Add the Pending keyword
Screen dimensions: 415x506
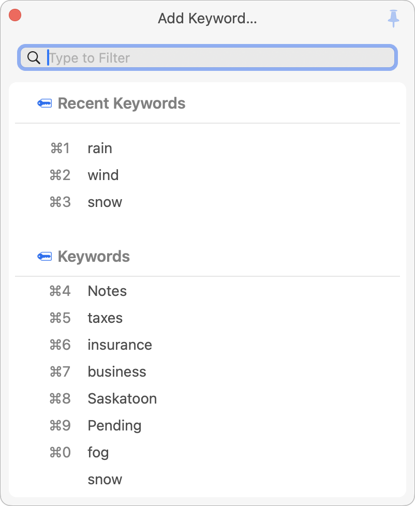coord(114,426)
